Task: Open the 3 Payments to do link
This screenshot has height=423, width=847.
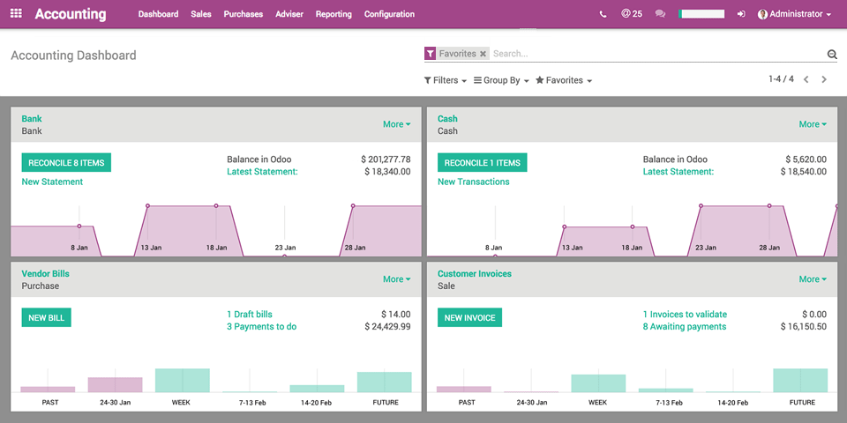Action: coord(261,327)
